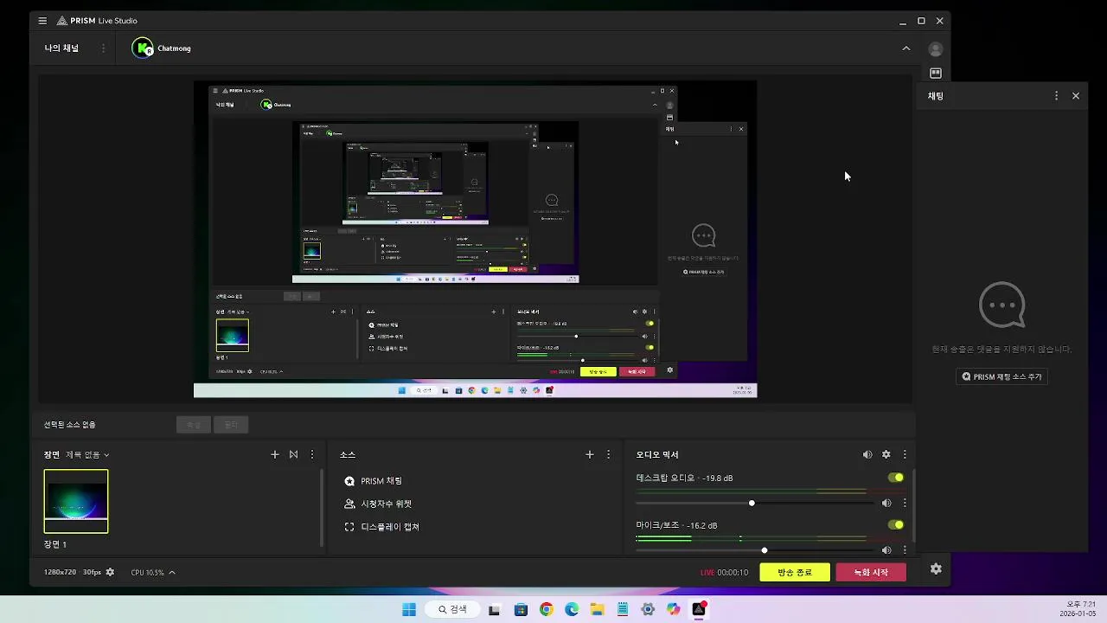Select the Chatmong channel icon
The width and height of the screenshot is (1107, 623).
(x=143, y=48)
